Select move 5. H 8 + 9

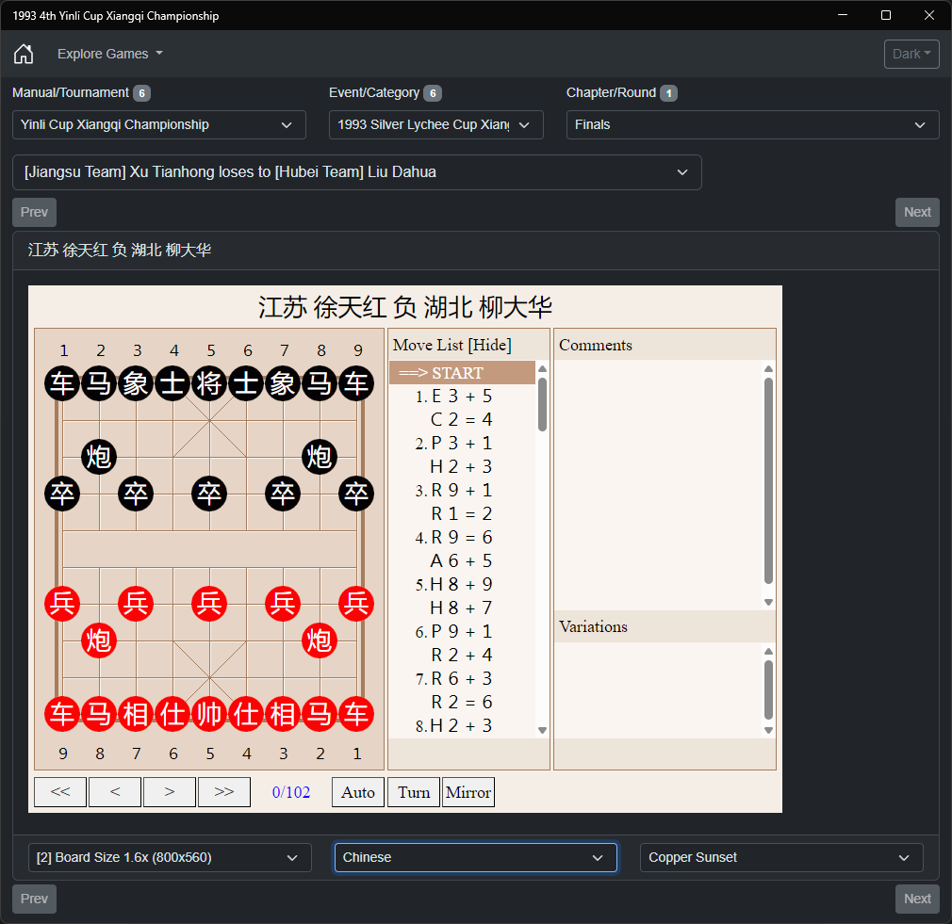(x=462, y=584)
